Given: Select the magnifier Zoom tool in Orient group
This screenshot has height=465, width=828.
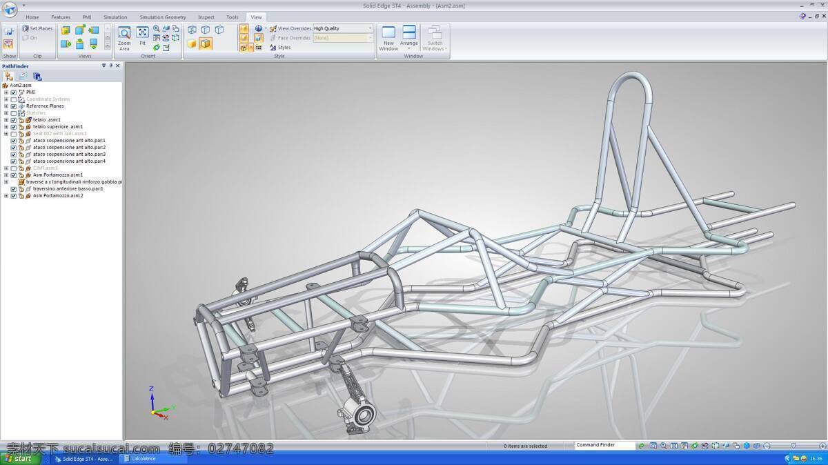Looking at the screenshot, I should [157, 29].
